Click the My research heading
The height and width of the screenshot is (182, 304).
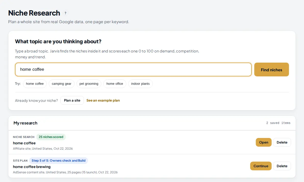pyautogui.click(x=26, y=123)
